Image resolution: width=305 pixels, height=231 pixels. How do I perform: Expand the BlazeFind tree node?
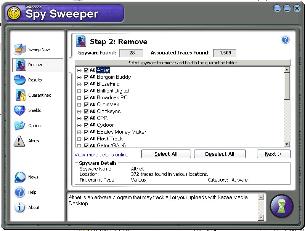pos(79,84)
